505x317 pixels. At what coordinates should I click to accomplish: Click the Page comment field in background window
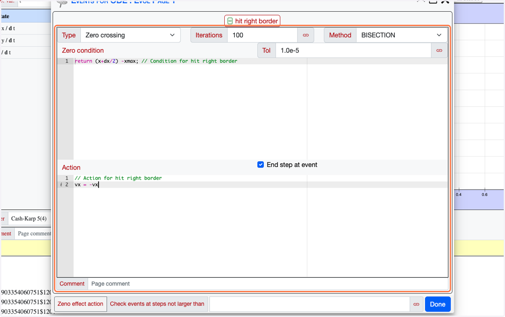(x=34, y=233)
